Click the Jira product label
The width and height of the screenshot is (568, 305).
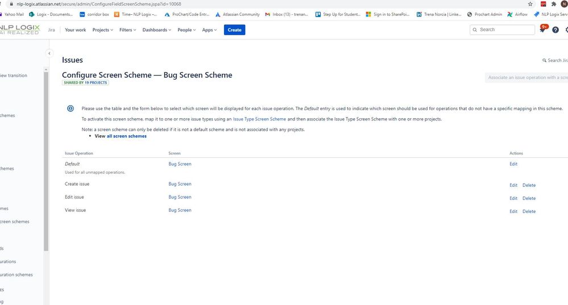pyautogui.click(x=51, y=30)
